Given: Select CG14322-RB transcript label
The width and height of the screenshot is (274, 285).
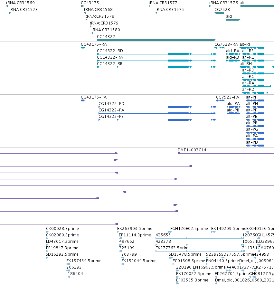Looking at the screenshot, I should pyautogui.click(x=109, y=64).
